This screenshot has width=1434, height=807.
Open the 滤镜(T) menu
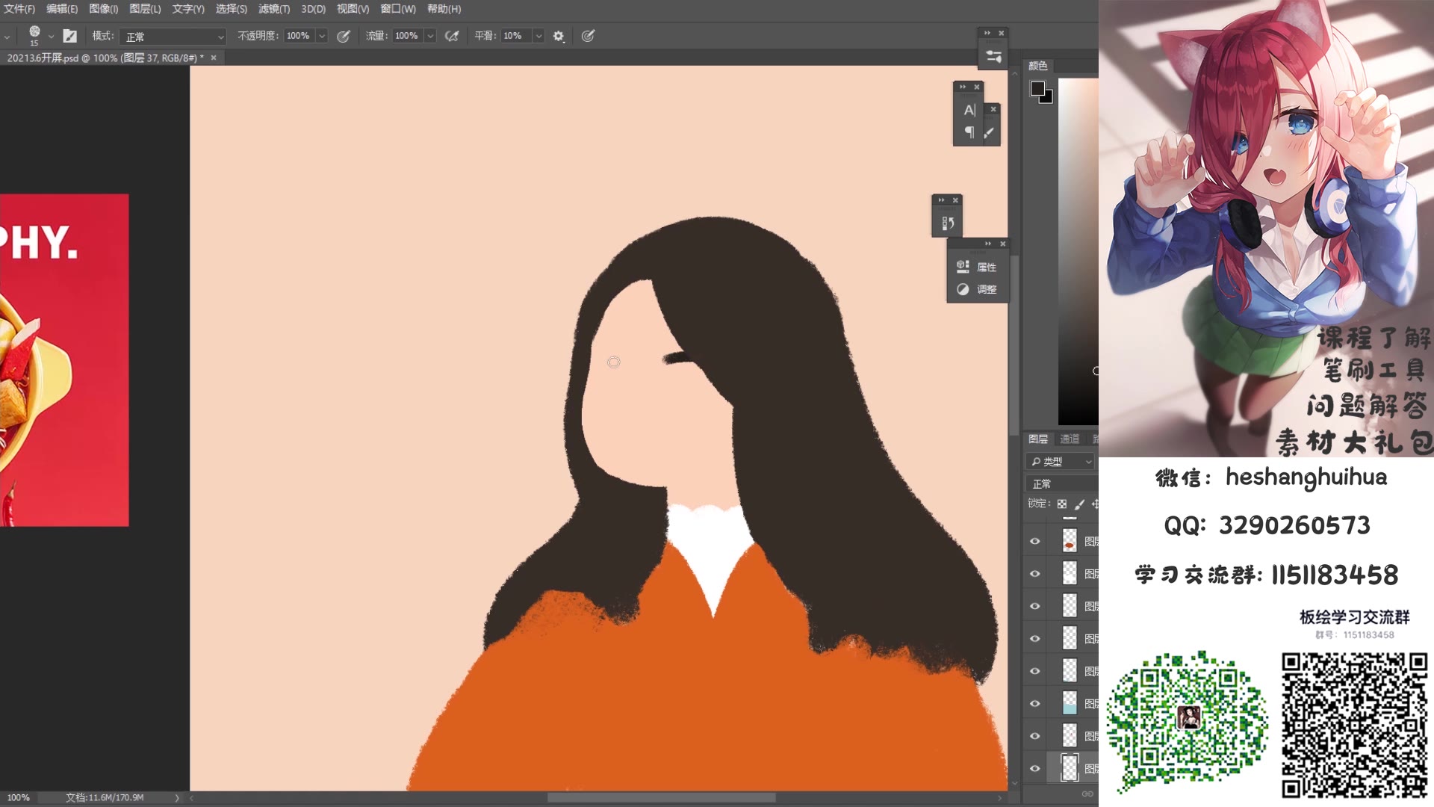[x=274, y=9]
